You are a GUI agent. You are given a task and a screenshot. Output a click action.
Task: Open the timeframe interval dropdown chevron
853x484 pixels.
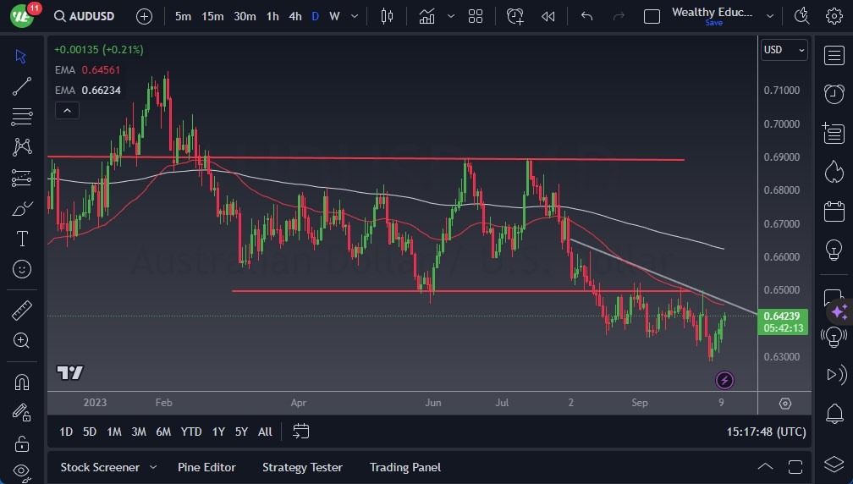354,16
